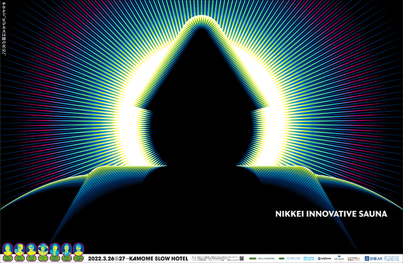Viewport: 403px width, 263px height.
Task: Click the circled day symbol between 26 and 27
Action: 117,259
